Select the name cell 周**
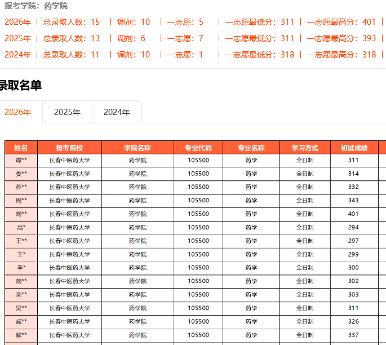 (21, 201)
